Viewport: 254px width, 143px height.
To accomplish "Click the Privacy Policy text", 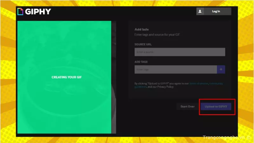I will tap(165, 87).
